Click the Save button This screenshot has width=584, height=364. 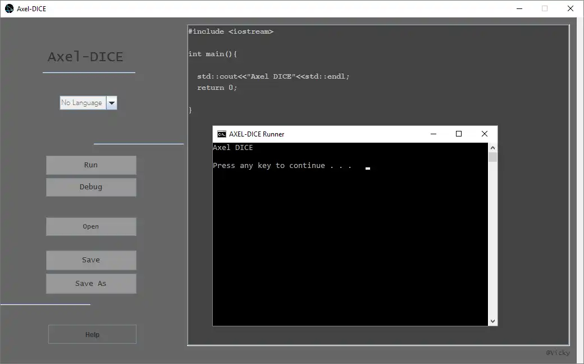[x=91, y=260]
